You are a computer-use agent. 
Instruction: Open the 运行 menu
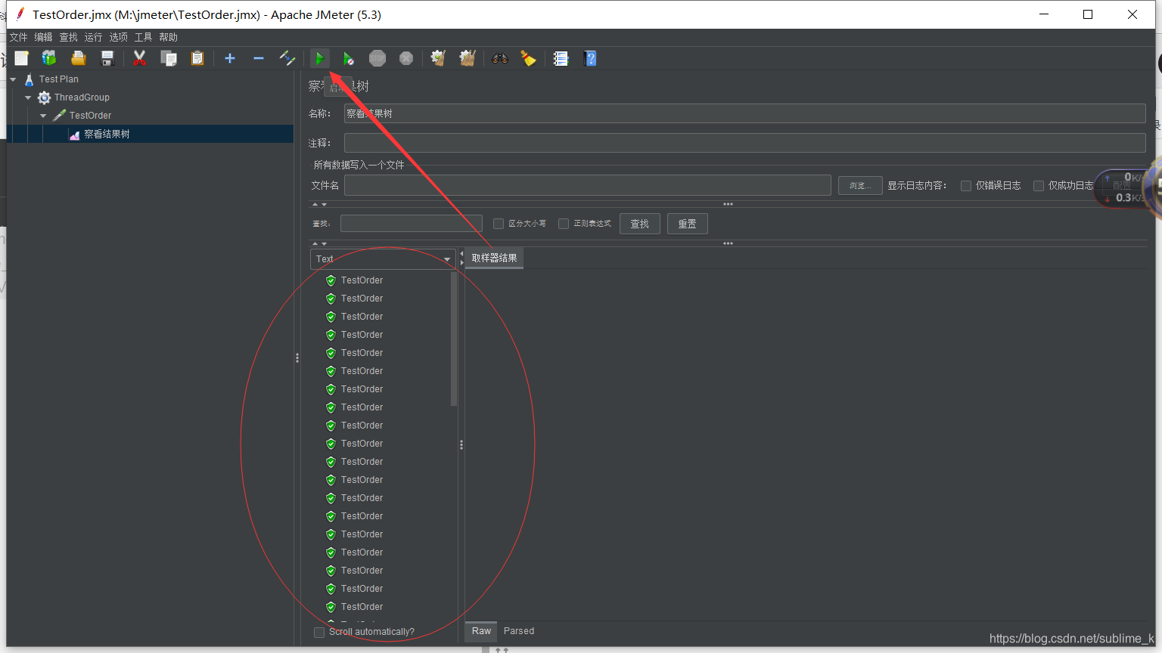93,37
